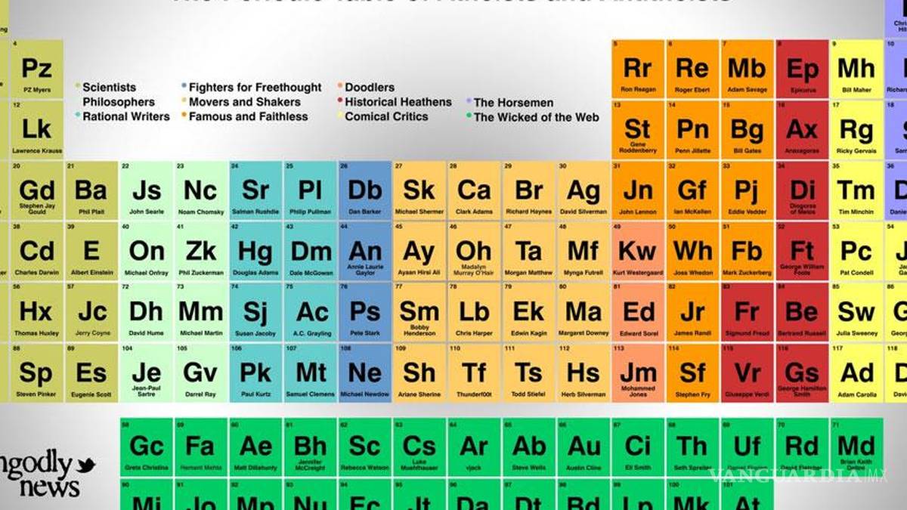Click the Sr Salman Rushdie tile
The height and width of the screenshot is (510, 907).
pyautogui.click(x=255, y=192)
